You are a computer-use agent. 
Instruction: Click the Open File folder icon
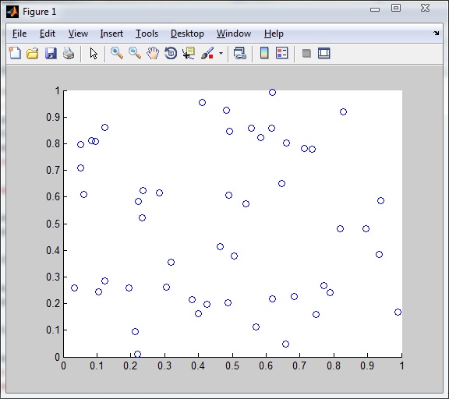(x=33, y=53)
